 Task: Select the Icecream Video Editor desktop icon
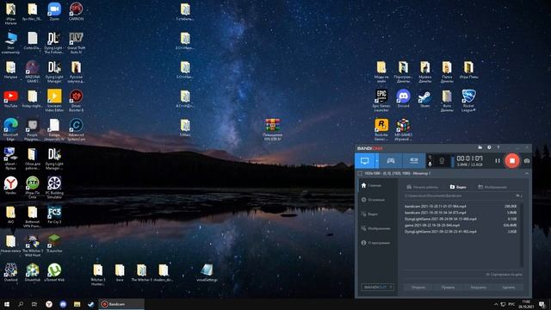tap(54, 101)
